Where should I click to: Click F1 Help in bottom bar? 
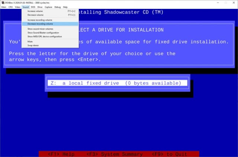pos(61,154)
